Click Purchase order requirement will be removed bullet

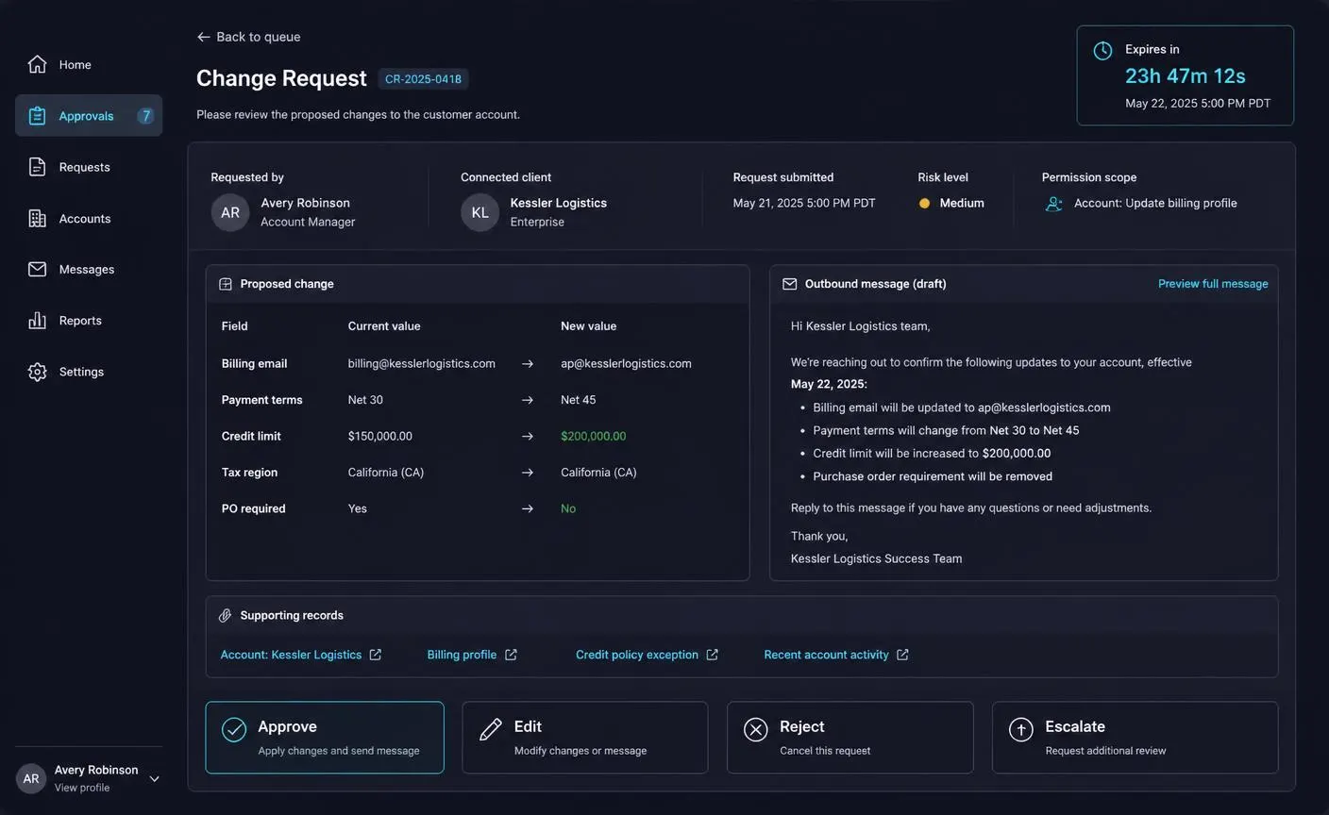coord(933,476)
